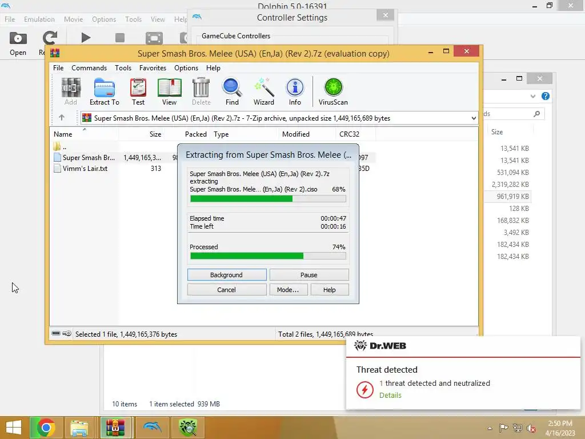The image size is (585, 439).
Task: Open Dolphin's Emulation menu
Action: [x=39, y=19]
